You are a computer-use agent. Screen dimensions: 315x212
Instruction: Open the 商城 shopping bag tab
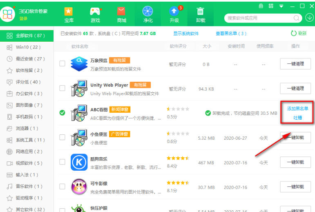pos(121,14)
